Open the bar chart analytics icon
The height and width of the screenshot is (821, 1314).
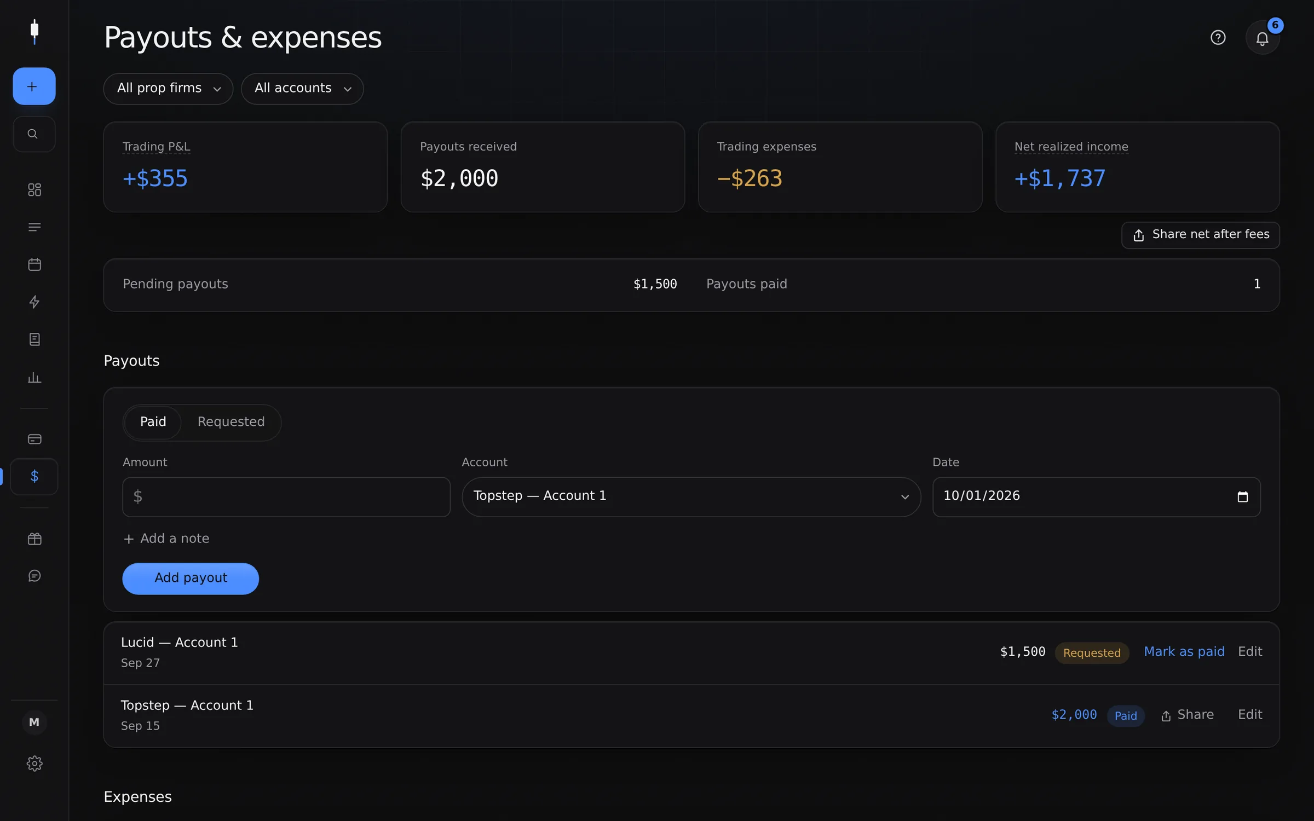(x=34, y=377)
